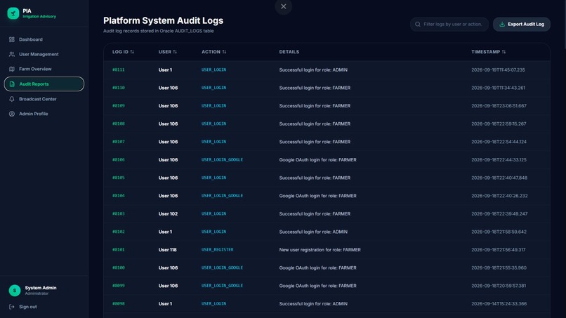The height and width of the screenshot is (318, 566).
Task: Click timestamp 2026-09-14T15:24:33.366
Action: pos(499,304)
